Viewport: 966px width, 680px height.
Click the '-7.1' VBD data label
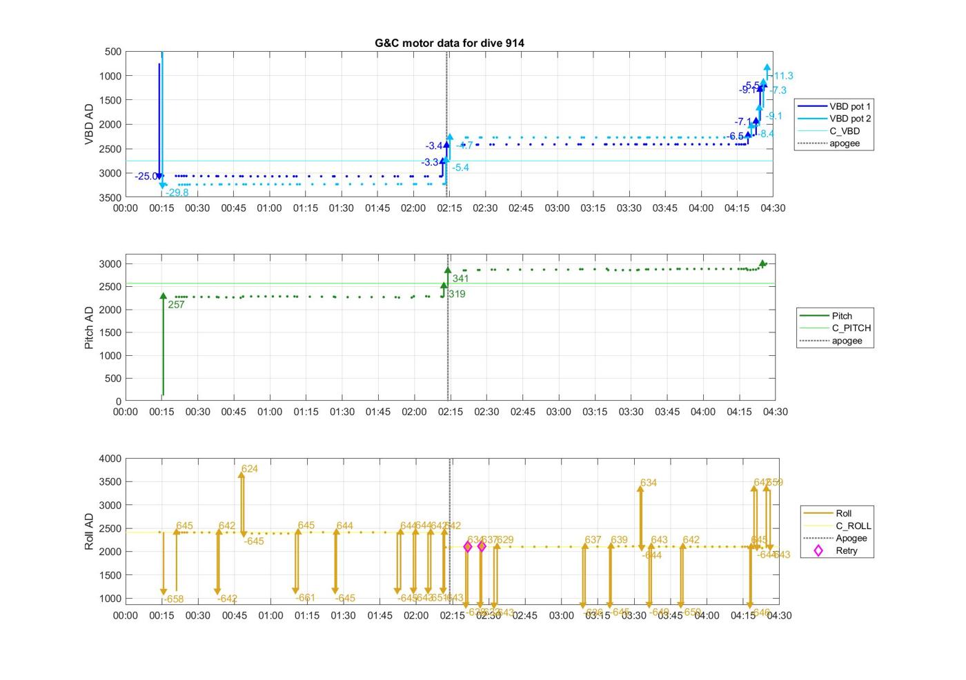click(743, 122)
